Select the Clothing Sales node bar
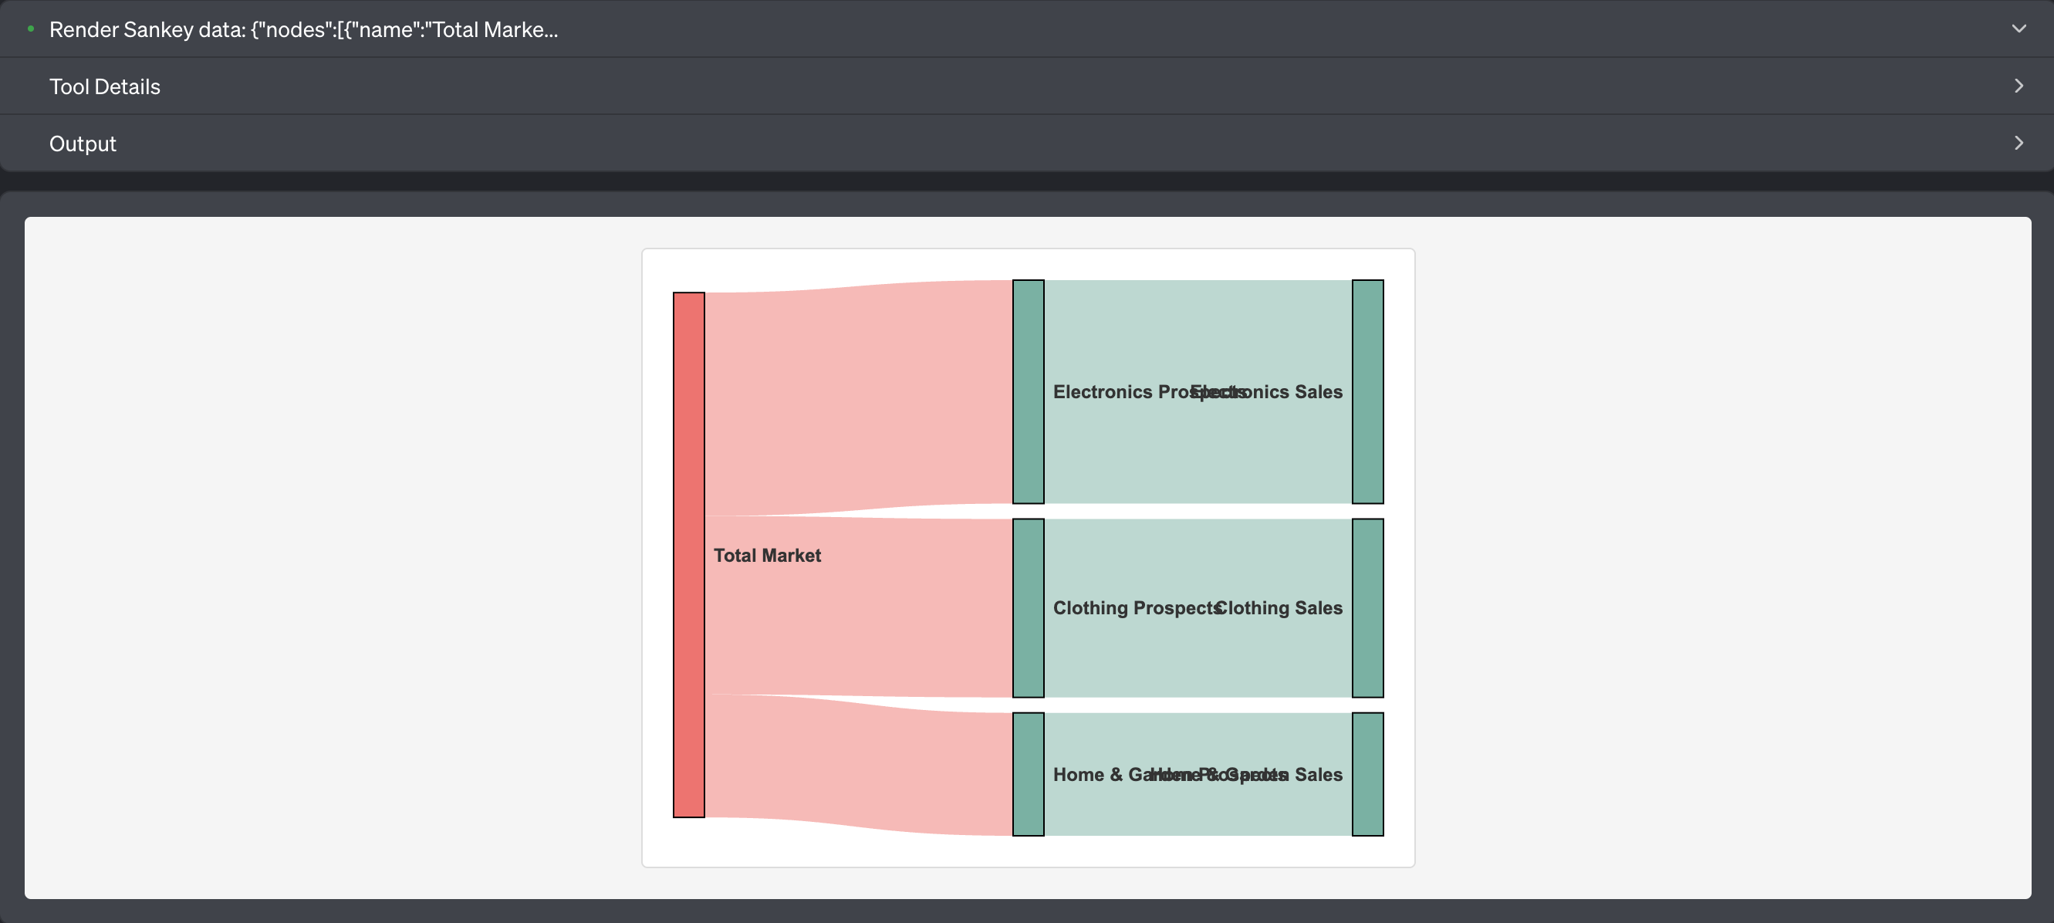 click(1367, 608)
